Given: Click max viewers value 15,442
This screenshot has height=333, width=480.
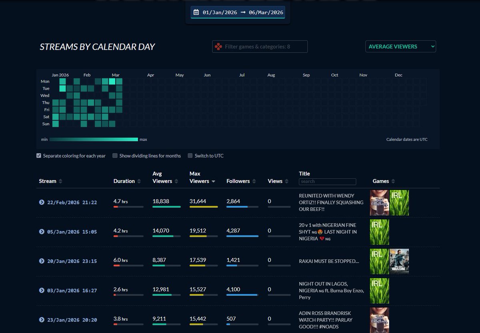Looking at the screenshot, I should click(198, 319).
